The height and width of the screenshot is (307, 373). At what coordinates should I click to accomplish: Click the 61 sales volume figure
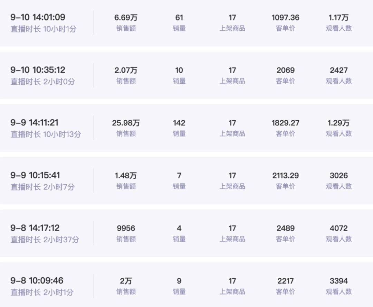click(x=179, y=18)
